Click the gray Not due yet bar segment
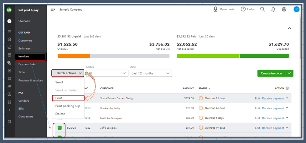The width and height of the screenshot is (306, 143). click(130, 56)
